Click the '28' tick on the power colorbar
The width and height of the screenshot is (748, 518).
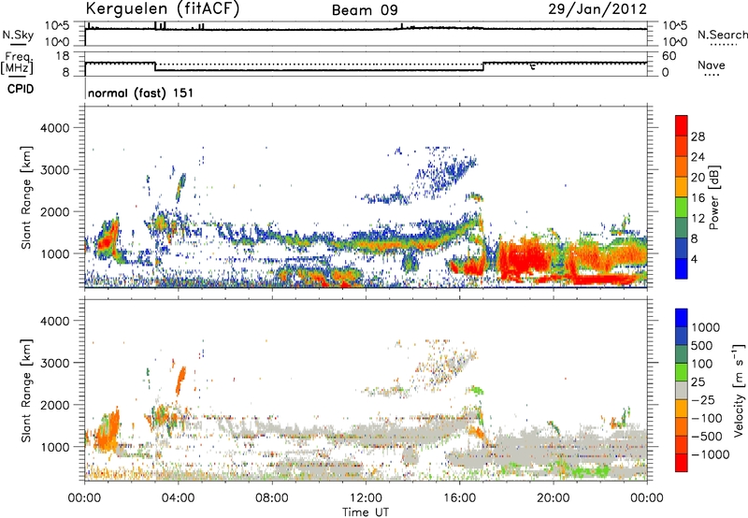click(x=698, y=137)
